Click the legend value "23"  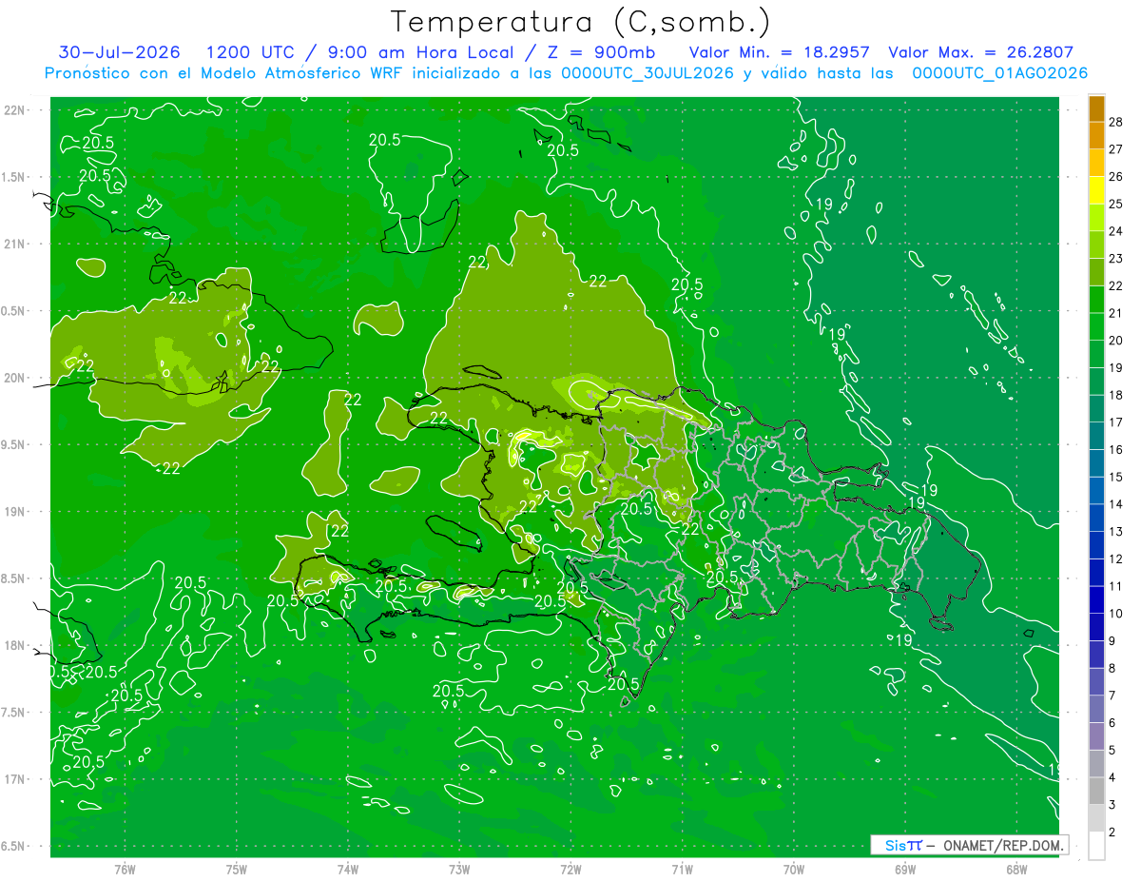click(x=1116, y=259)
